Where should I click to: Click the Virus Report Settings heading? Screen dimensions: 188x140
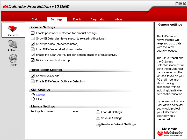pyautogui.click(x=47, y=70)
